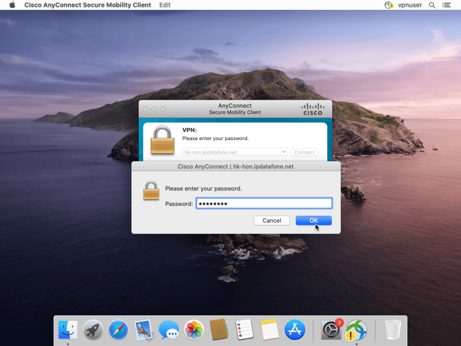The image size is (461, 346).
Task: Open Spotlight search in the menu bar
Action: [432, 5]
